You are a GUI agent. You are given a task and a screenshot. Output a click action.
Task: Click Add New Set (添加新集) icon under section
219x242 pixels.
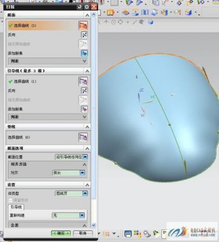(x=84, y=53)
